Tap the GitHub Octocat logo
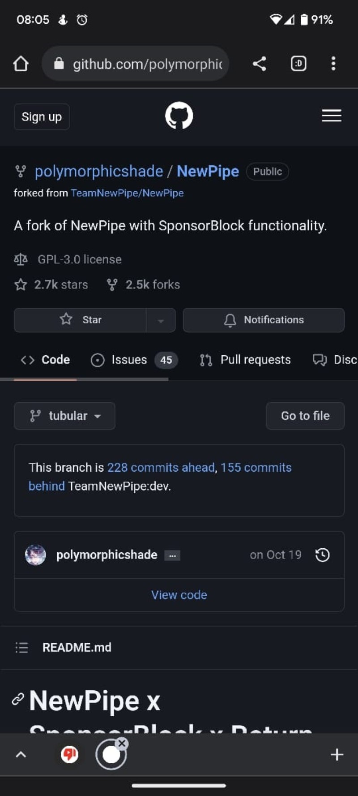The width and height of the screenshot is (358, 796). (x=179, y=116)
